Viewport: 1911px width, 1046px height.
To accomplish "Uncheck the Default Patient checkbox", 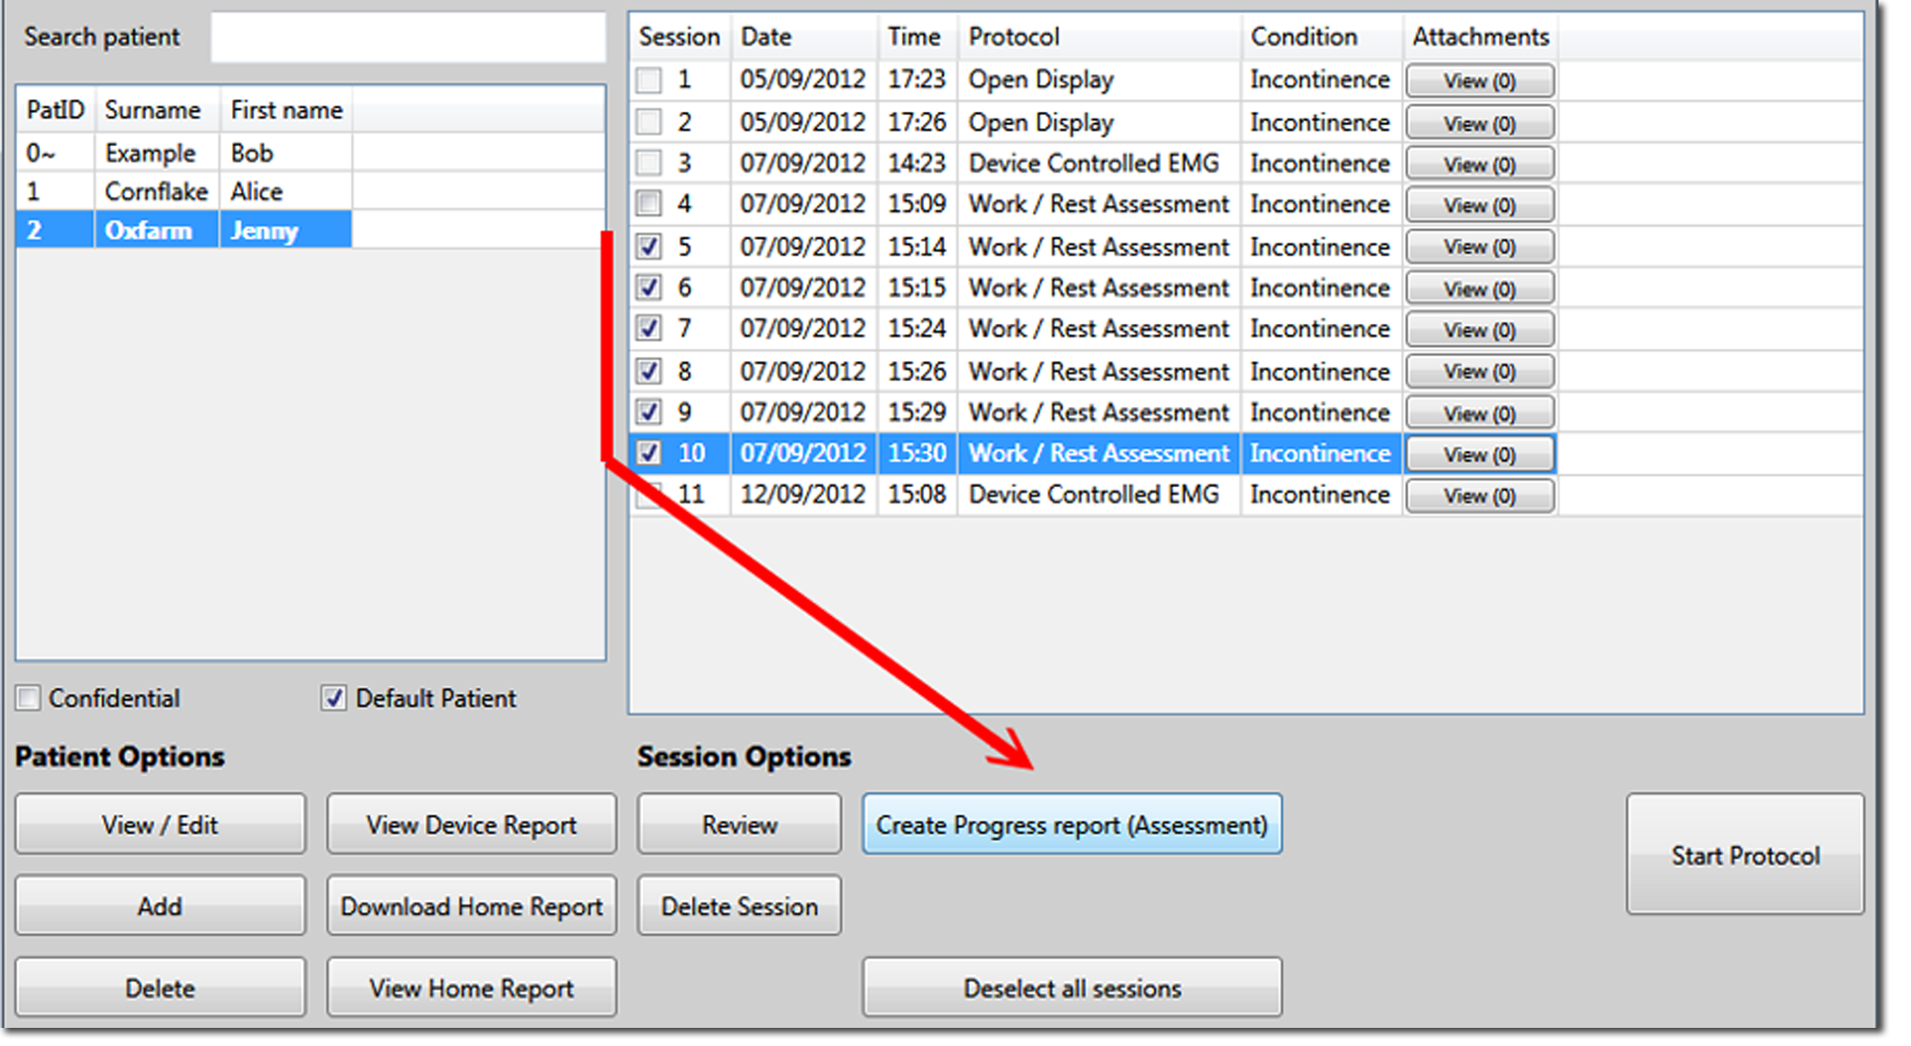I will tap(333, 698).
